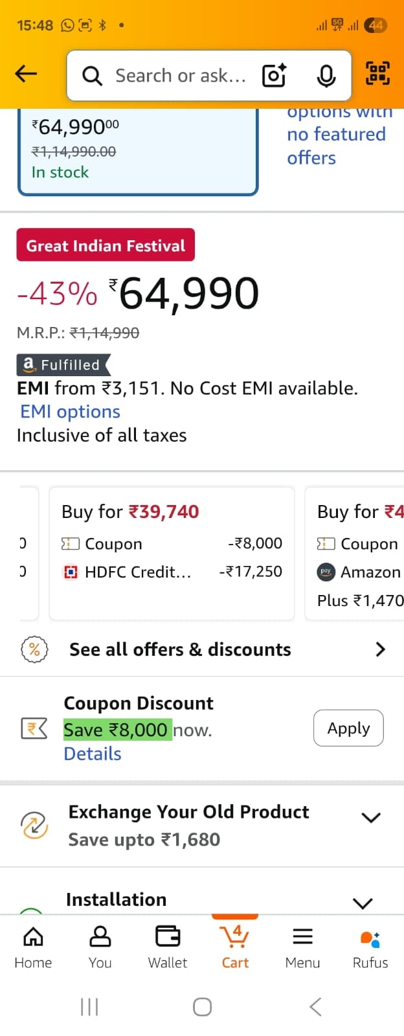
Task: Apply the ₹8,000 coupon discount
Action: 348,728
